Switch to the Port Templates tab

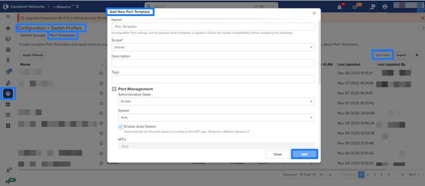tap(63, 35)
